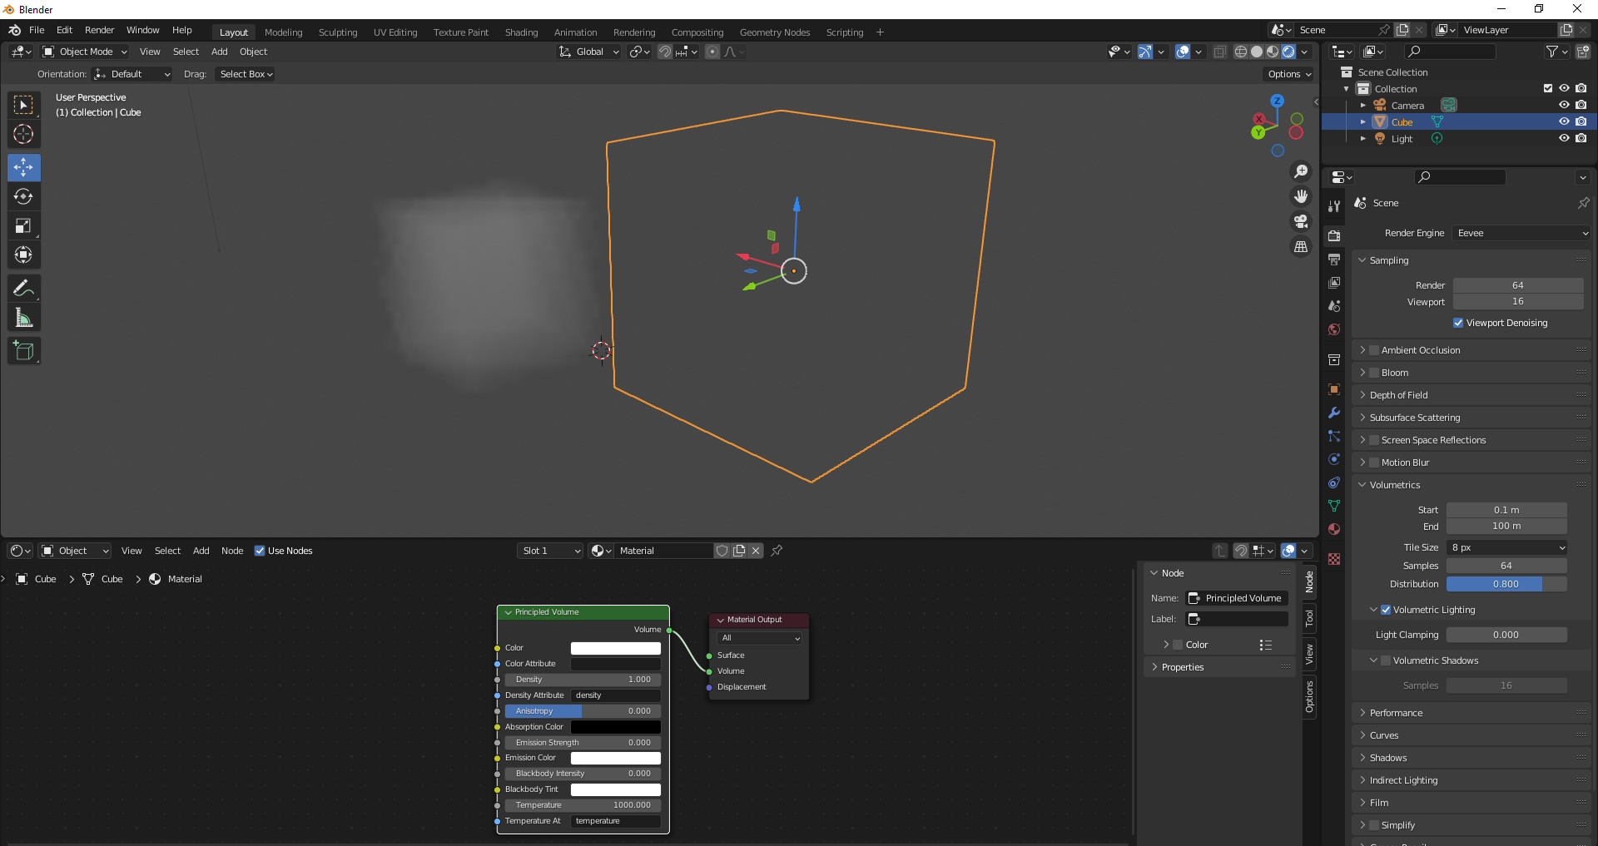
Task: Open the Render menu
Action: point(99,30)
